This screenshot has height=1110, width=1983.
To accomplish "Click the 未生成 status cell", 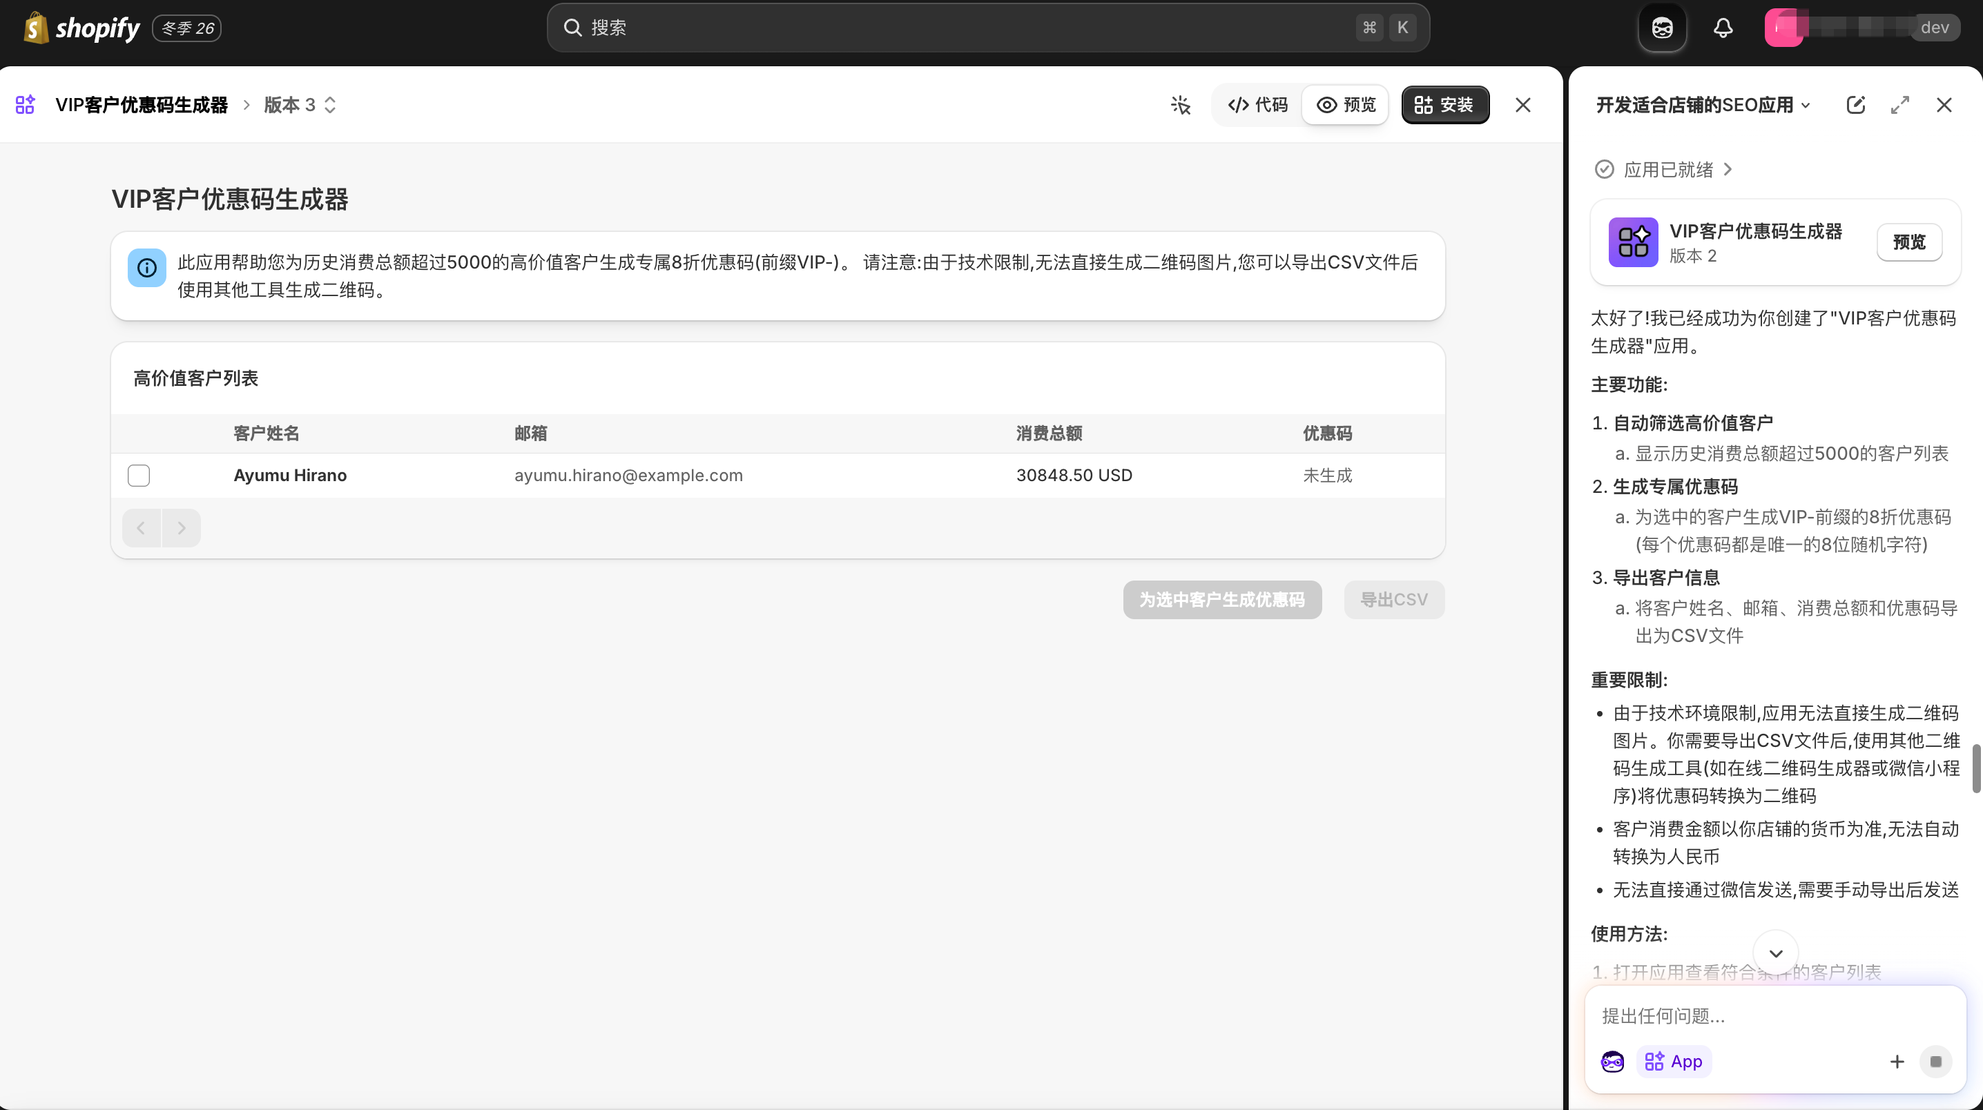I will 1328,476.
